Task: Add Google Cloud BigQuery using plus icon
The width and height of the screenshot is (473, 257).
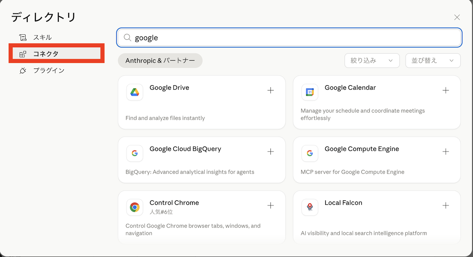Action: [270, 152]
